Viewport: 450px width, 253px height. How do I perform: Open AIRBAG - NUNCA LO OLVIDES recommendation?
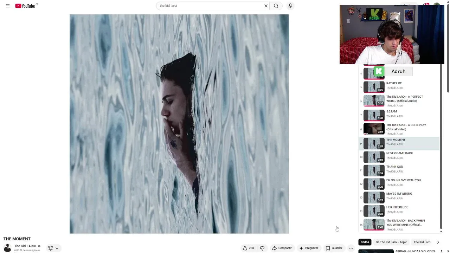point(415,251)
